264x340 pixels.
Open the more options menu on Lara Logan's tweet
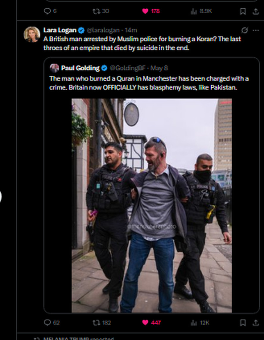coord(255,30)
